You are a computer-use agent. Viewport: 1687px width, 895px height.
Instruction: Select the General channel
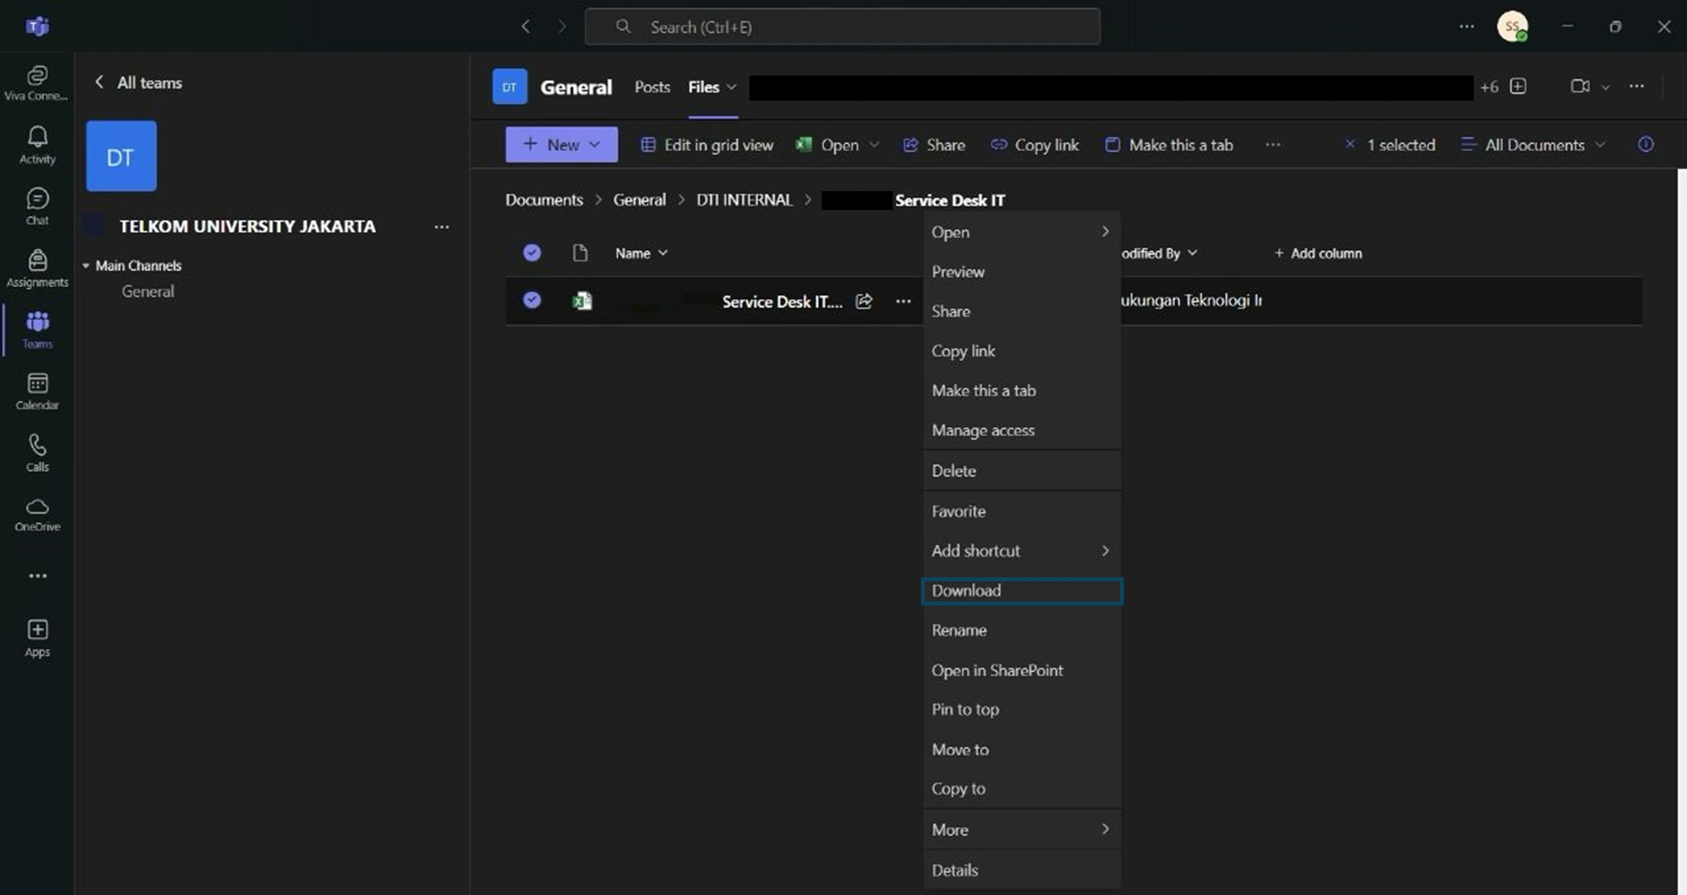[x=148, y=292]
